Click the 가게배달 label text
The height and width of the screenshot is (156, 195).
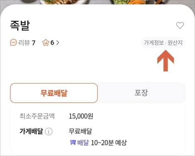31,131
